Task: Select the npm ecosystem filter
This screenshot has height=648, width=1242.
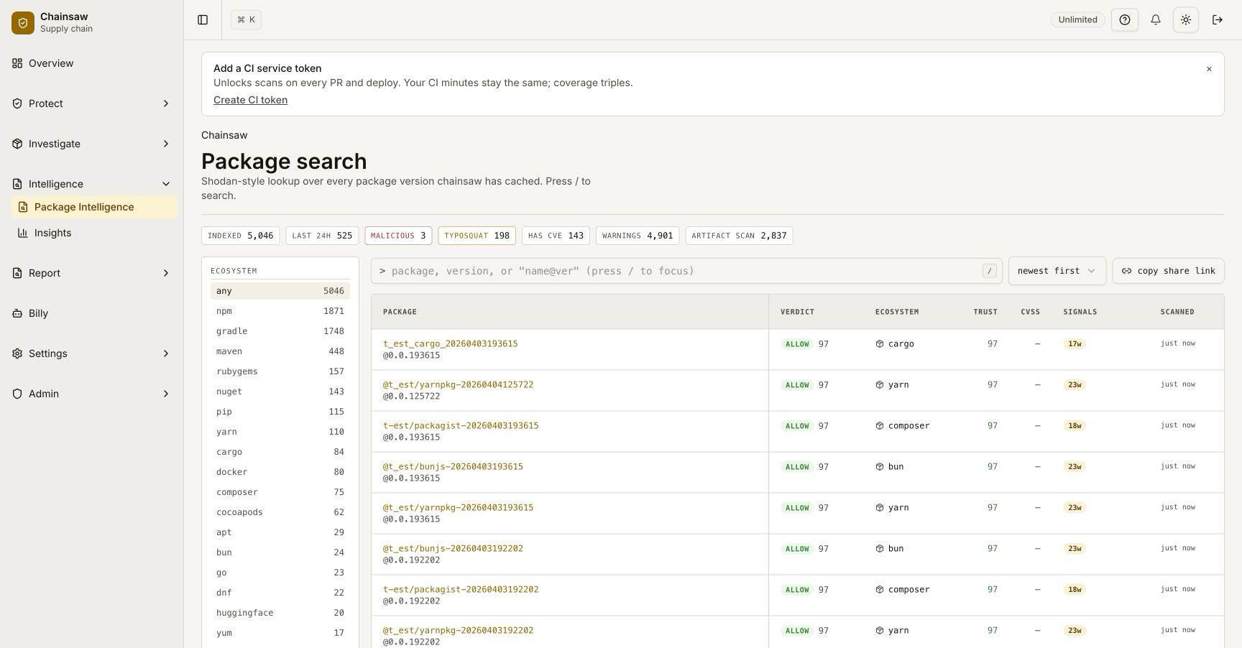Action: pyautogui.click(x=280, y=311)
